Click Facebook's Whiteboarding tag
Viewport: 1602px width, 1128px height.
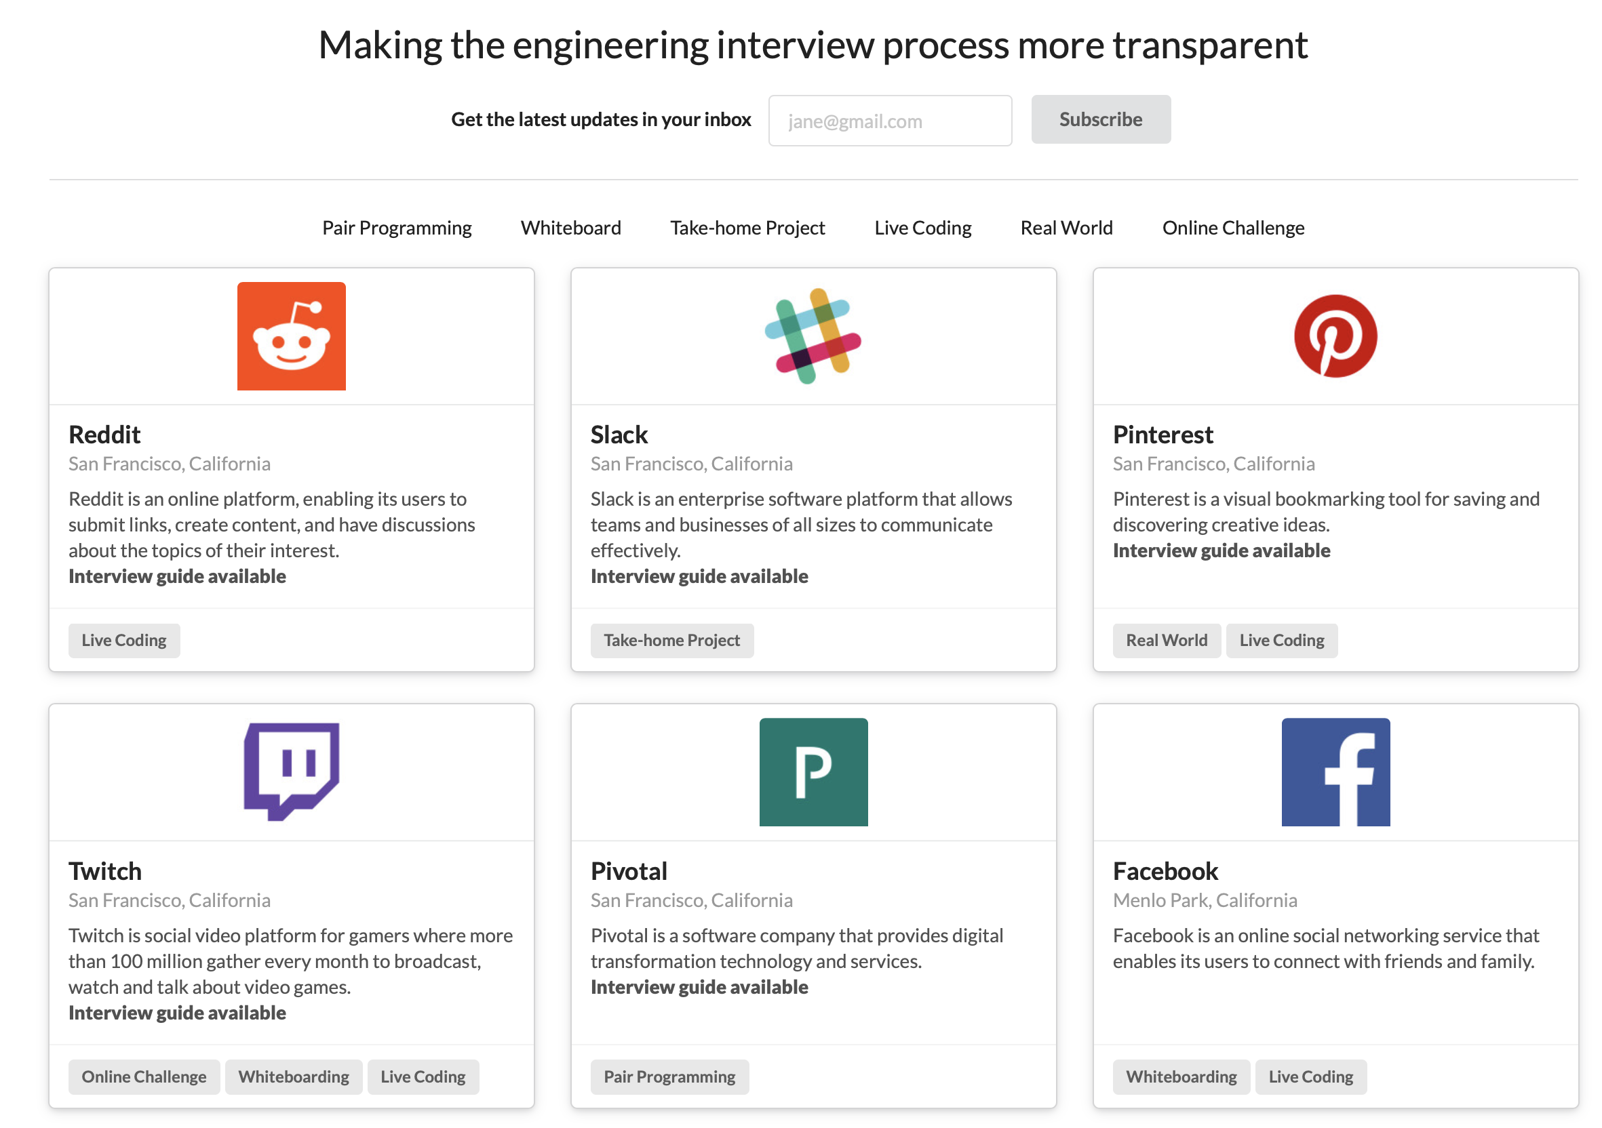[1181, 1076]
